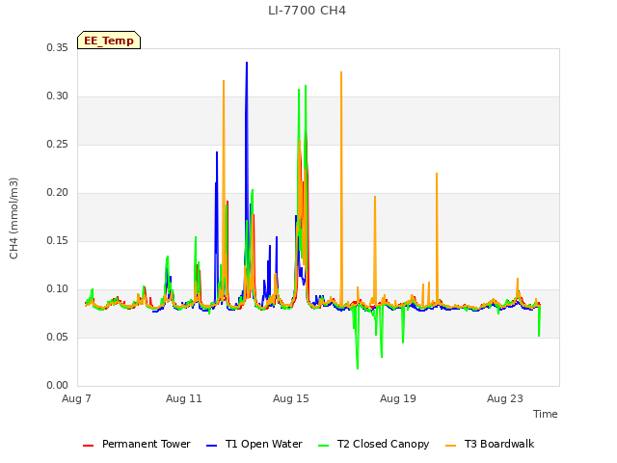
Task: Click the 0.35 y-axis tick label
Action: click(58, 48)
